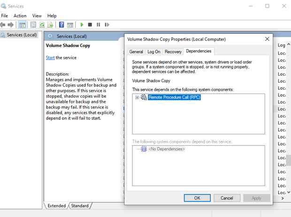Open the Action menu
The height and width of the screenshot is (217, 291).
click(20, 16)
